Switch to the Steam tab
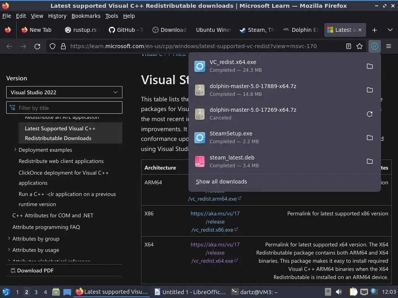Image resolution: width=398 pixels, height=298 pixels. 257,30
